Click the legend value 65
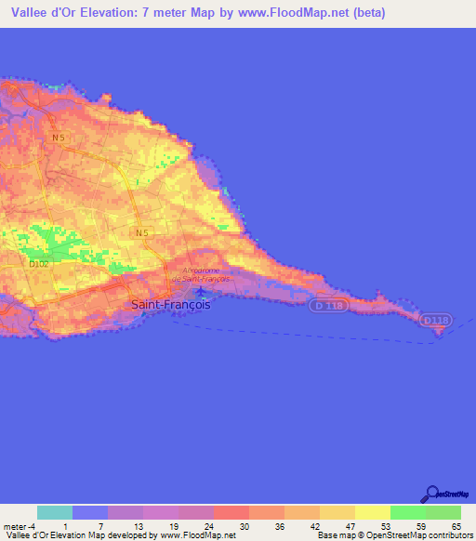This screenshot has width=476, height=541. (x=456, y=526)
